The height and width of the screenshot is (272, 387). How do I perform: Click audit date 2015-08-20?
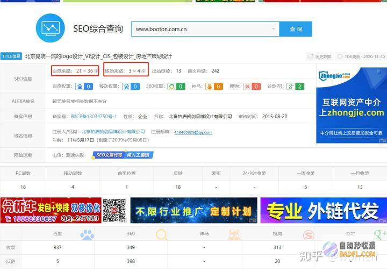[275, 117]
